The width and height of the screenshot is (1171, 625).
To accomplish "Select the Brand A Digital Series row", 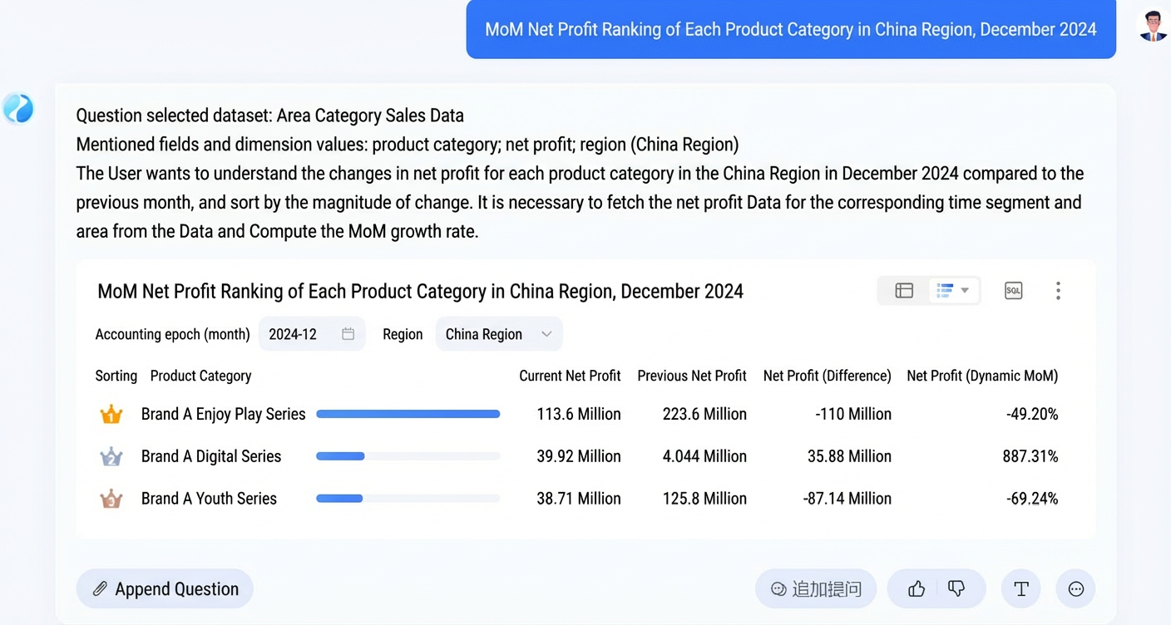I will (577, 456).
